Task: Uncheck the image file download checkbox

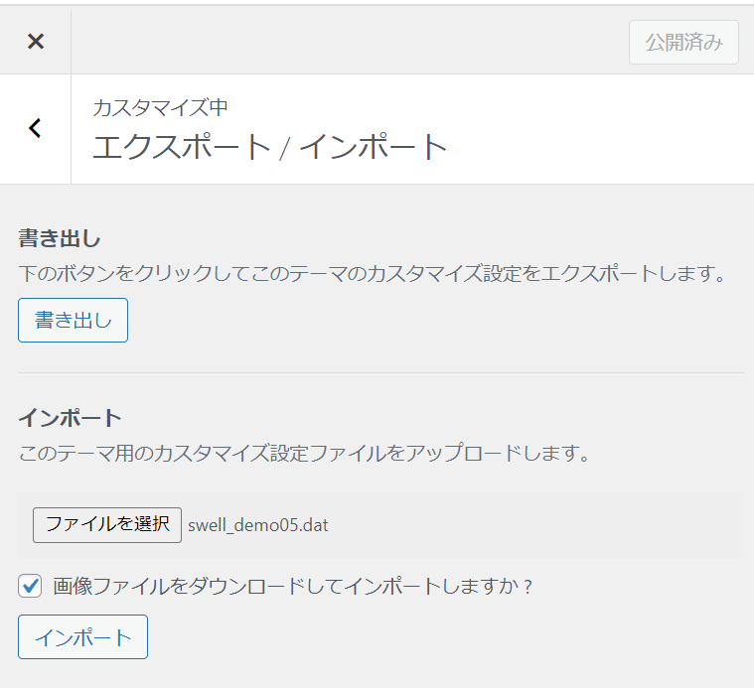Action: (30, 586)
